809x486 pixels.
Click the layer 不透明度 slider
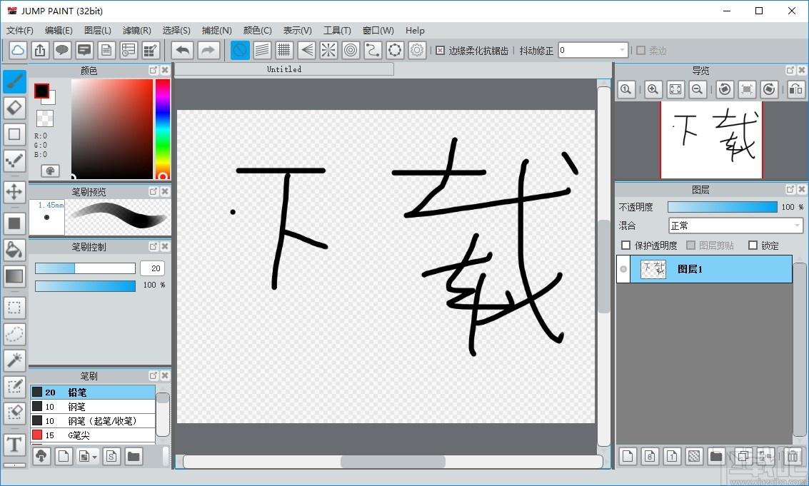pyautogui.click(x=723, y=207)
